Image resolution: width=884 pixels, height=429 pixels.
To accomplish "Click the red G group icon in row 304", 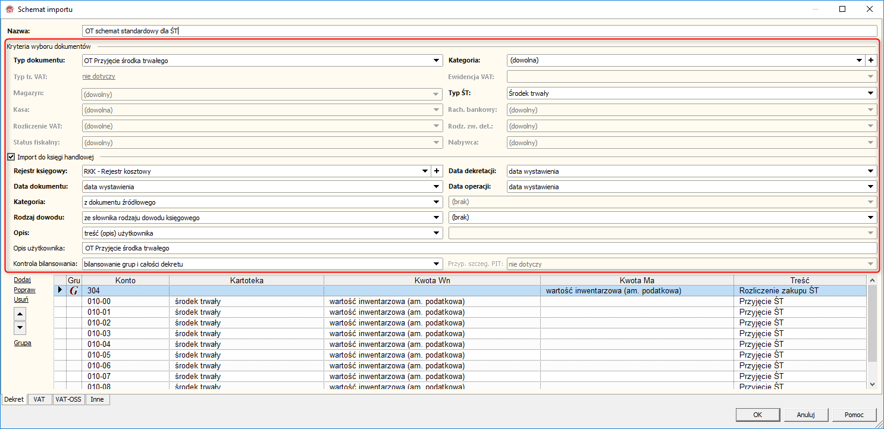I will (74, 290).
